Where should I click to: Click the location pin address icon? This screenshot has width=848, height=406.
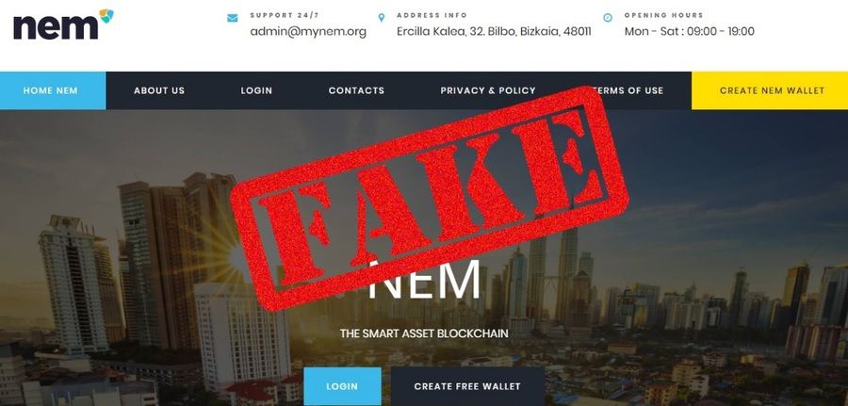click(x=382, y=18)
